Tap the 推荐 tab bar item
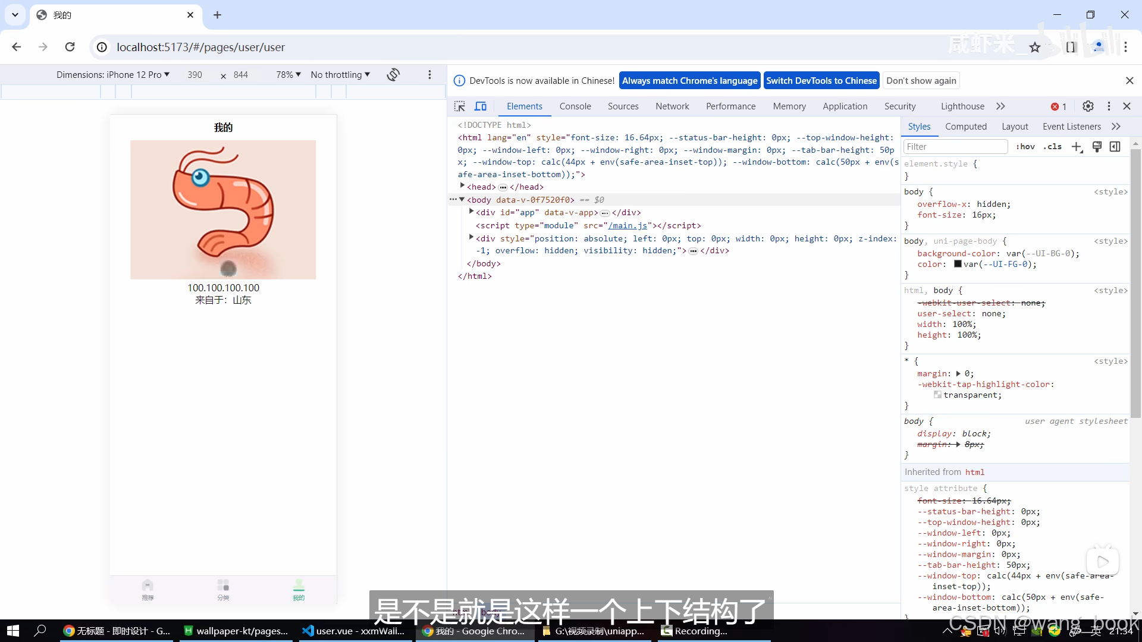Screen dimensions: 1142x642 point(148,590)
